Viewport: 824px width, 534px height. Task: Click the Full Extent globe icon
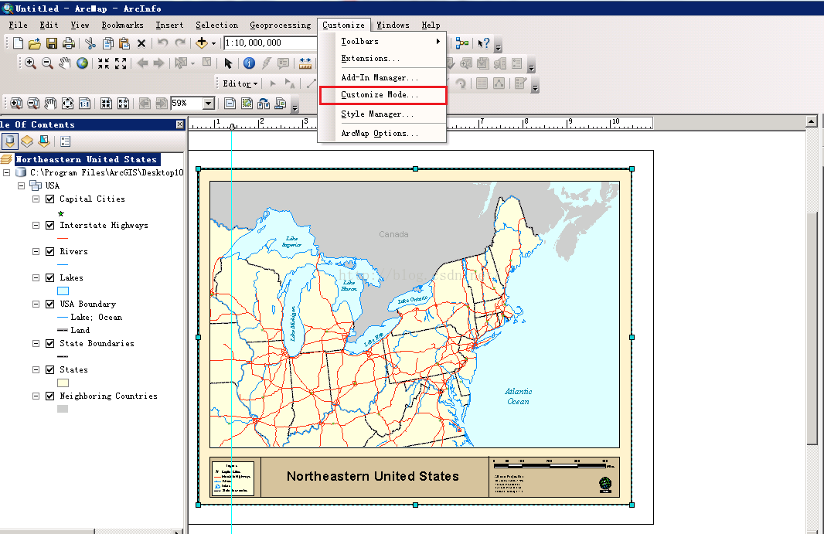click(82, 63)
